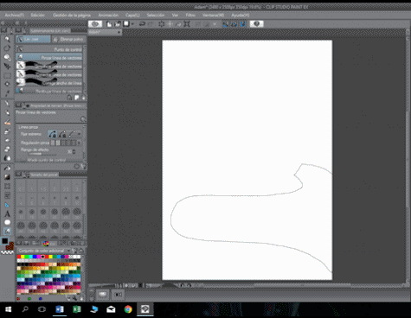Viewport: 411px width, 318px height.
Task: Click the Rango de efecto stepper arrows
Action: point(74,151)
